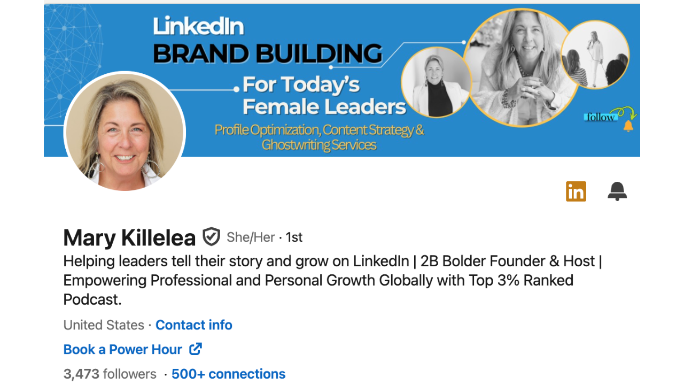This screenshot has width=684, height=385.
Task: Click the large center circular banner photo
Action: click(x=520, y=67)
